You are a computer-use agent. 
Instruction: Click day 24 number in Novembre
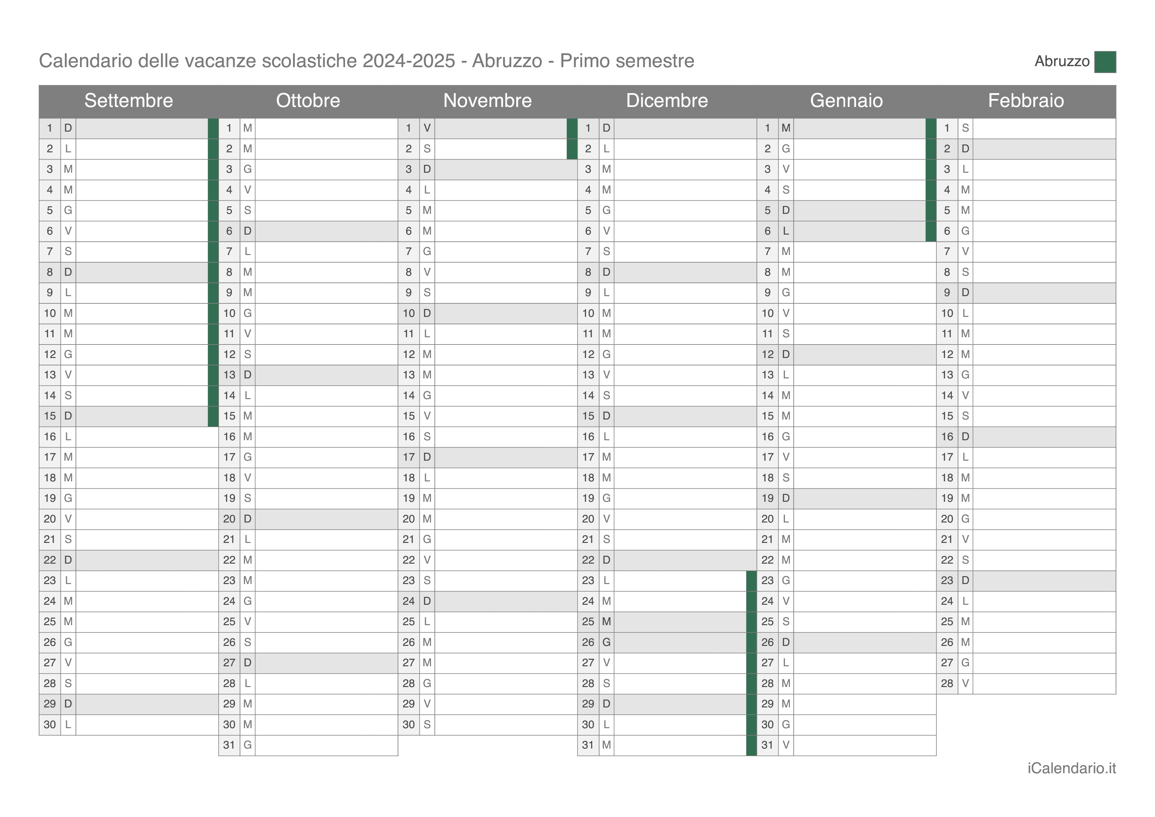tap(409, 601)
